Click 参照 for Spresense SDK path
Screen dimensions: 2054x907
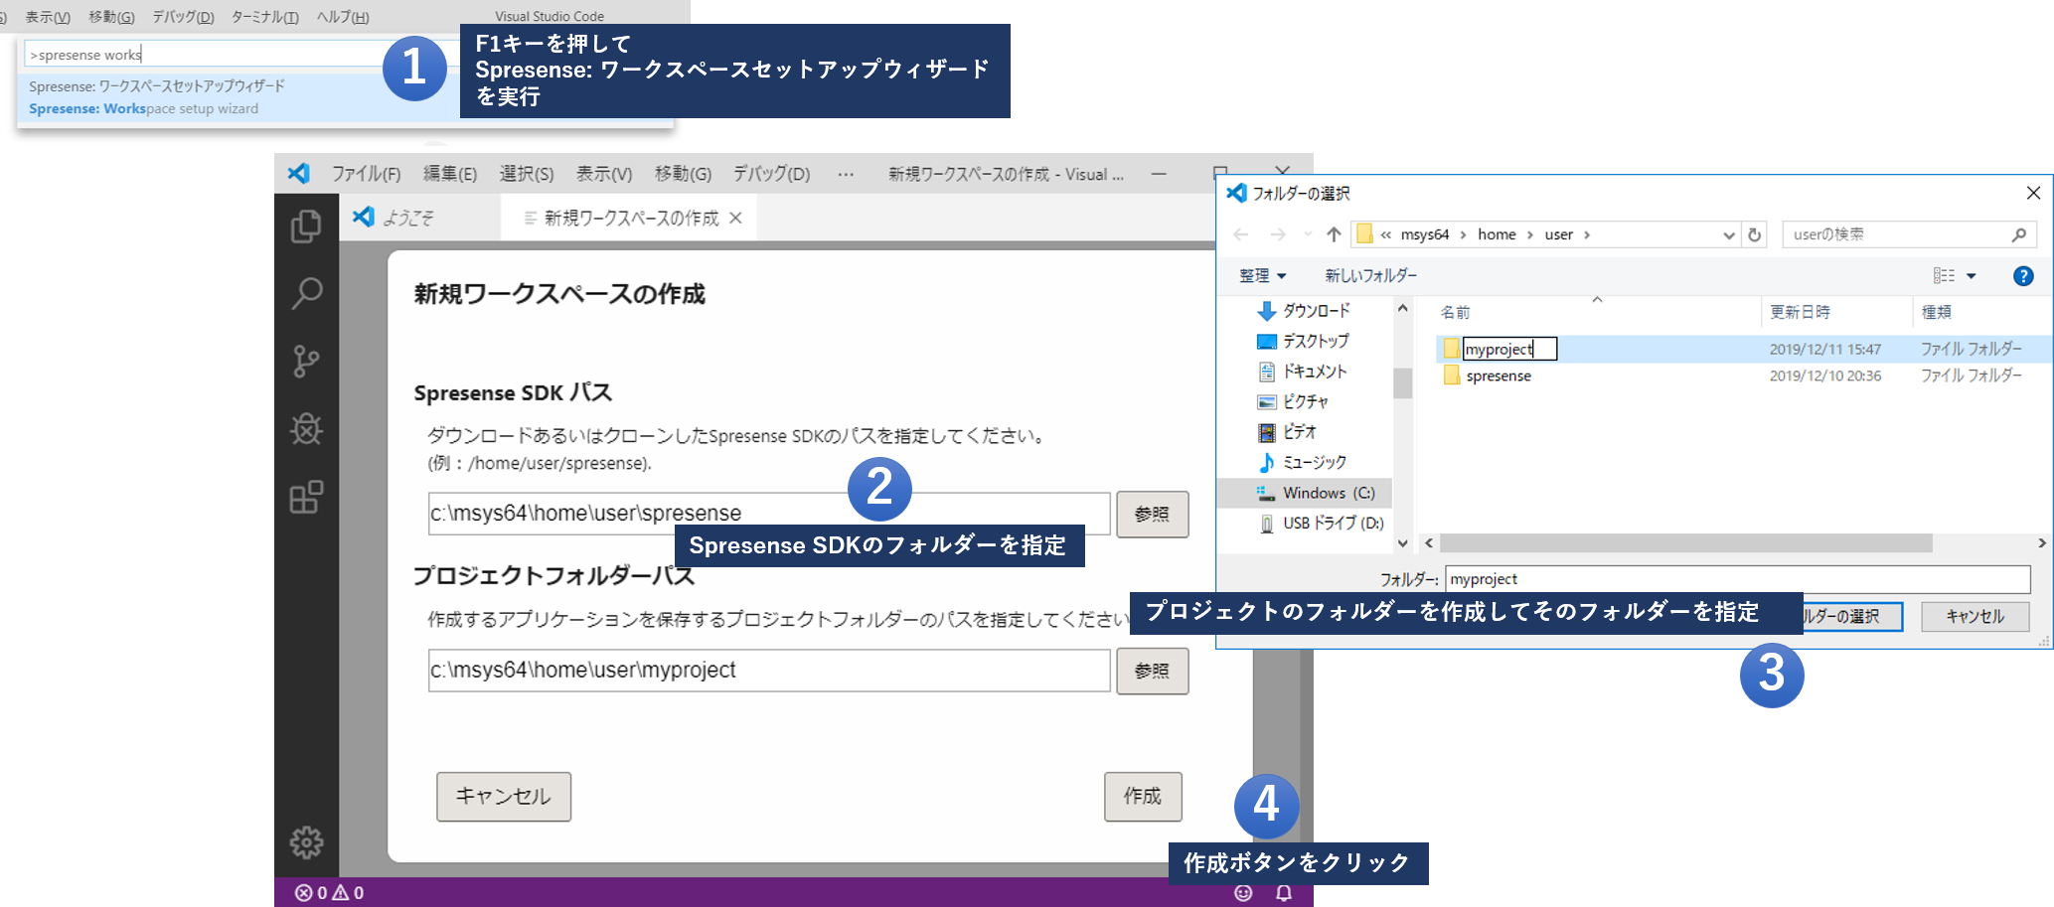pos(1152,514)
